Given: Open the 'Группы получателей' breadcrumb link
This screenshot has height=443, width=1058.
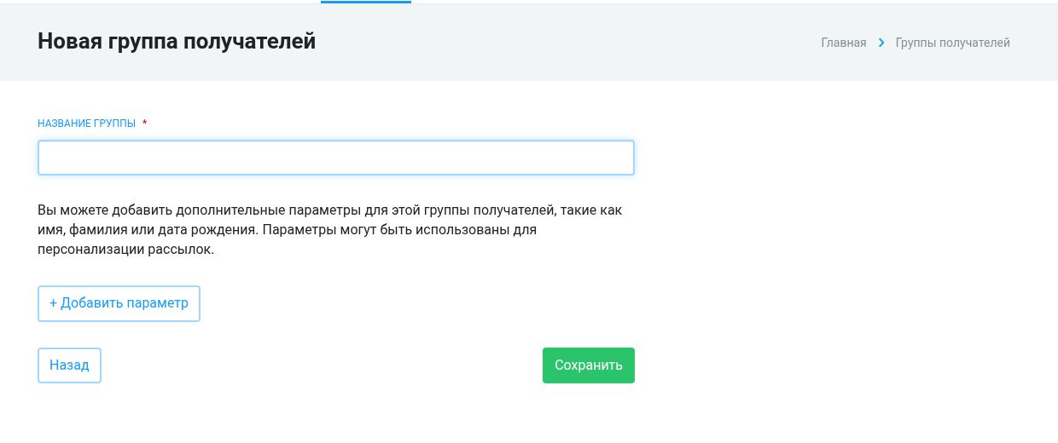Looking at the screenshot, I should coord(953,43).
